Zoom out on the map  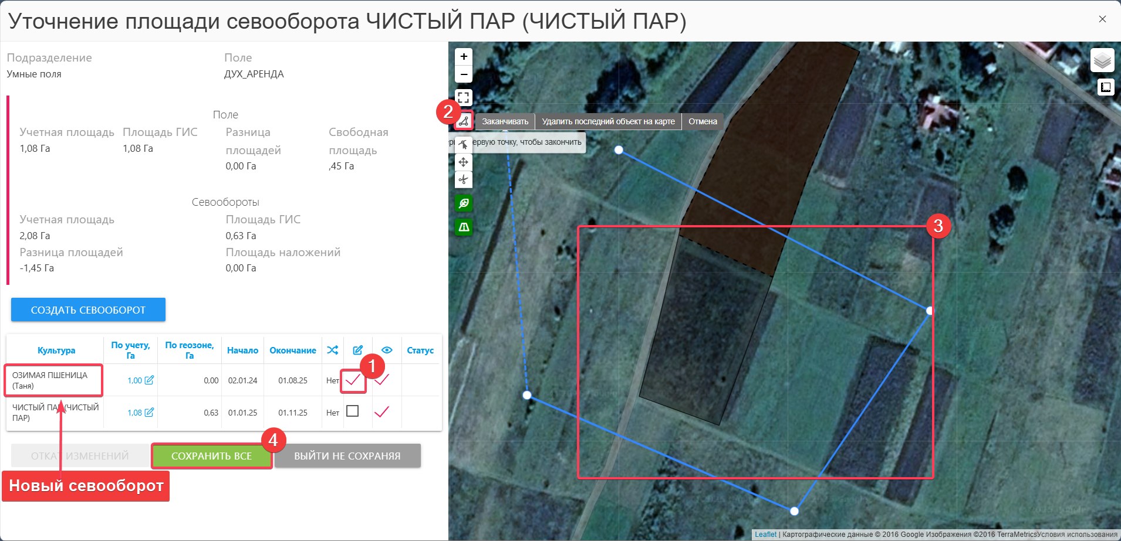[x=464, y=74]
